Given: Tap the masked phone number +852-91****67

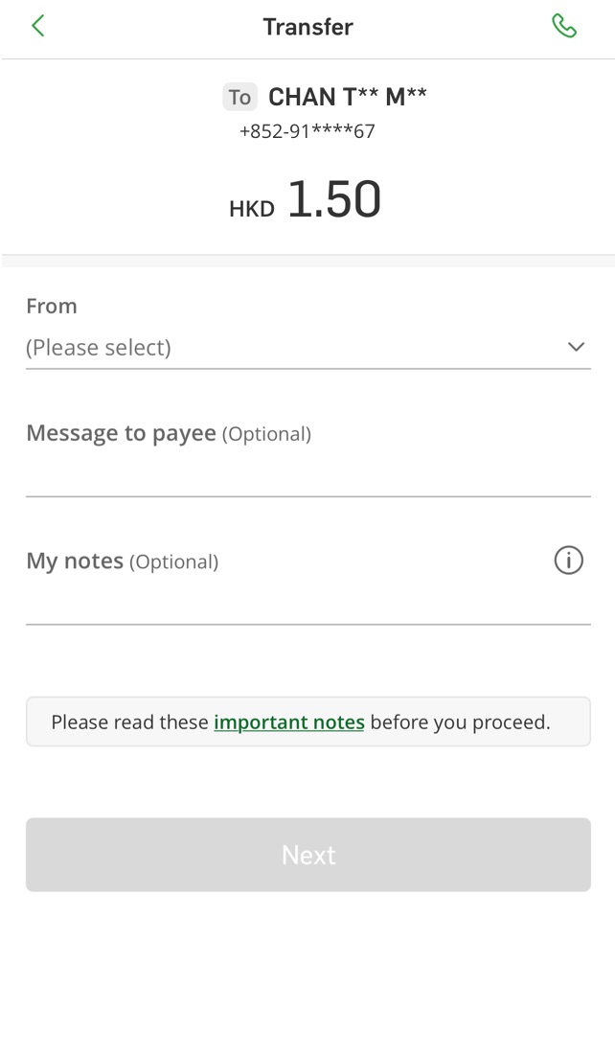Looking at the screenshot, I should [x=307, y=131].
